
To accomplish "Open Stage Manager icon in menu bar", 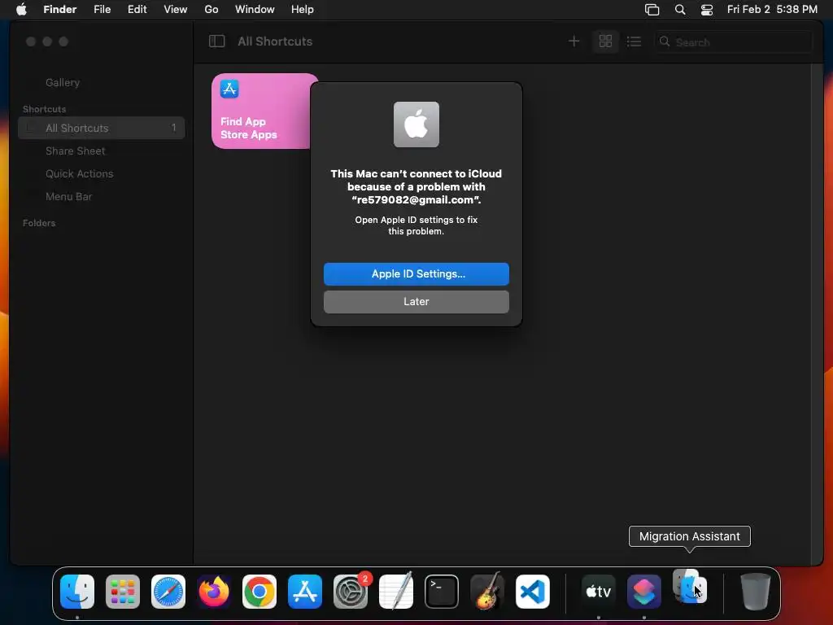I will pyautogui.click(x=652, y=10).
